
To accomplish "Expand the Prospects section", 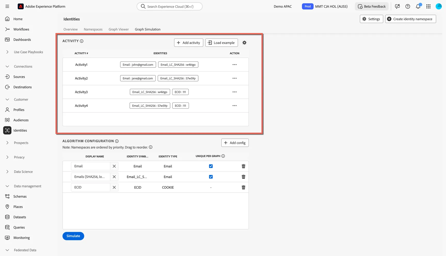I will click(x=7, y=143).
